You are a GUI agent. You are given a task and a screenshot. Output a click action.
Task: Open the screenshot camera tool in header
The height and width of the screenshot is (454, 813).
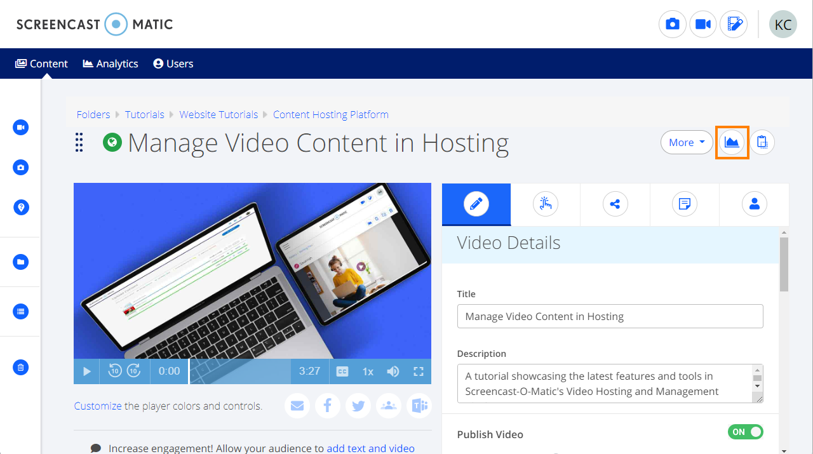point(673,24)
